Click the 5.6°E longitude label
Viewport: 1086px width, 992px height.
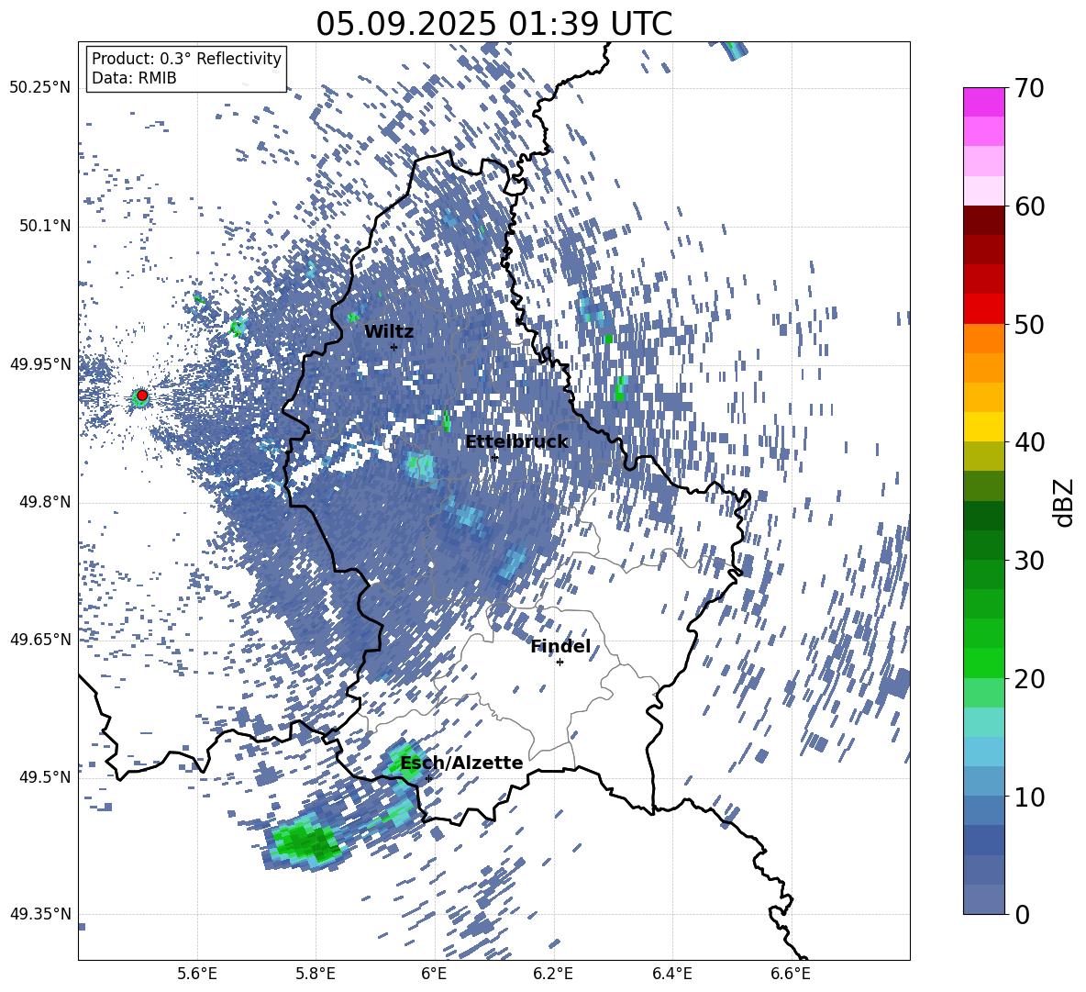coord(197,974)
